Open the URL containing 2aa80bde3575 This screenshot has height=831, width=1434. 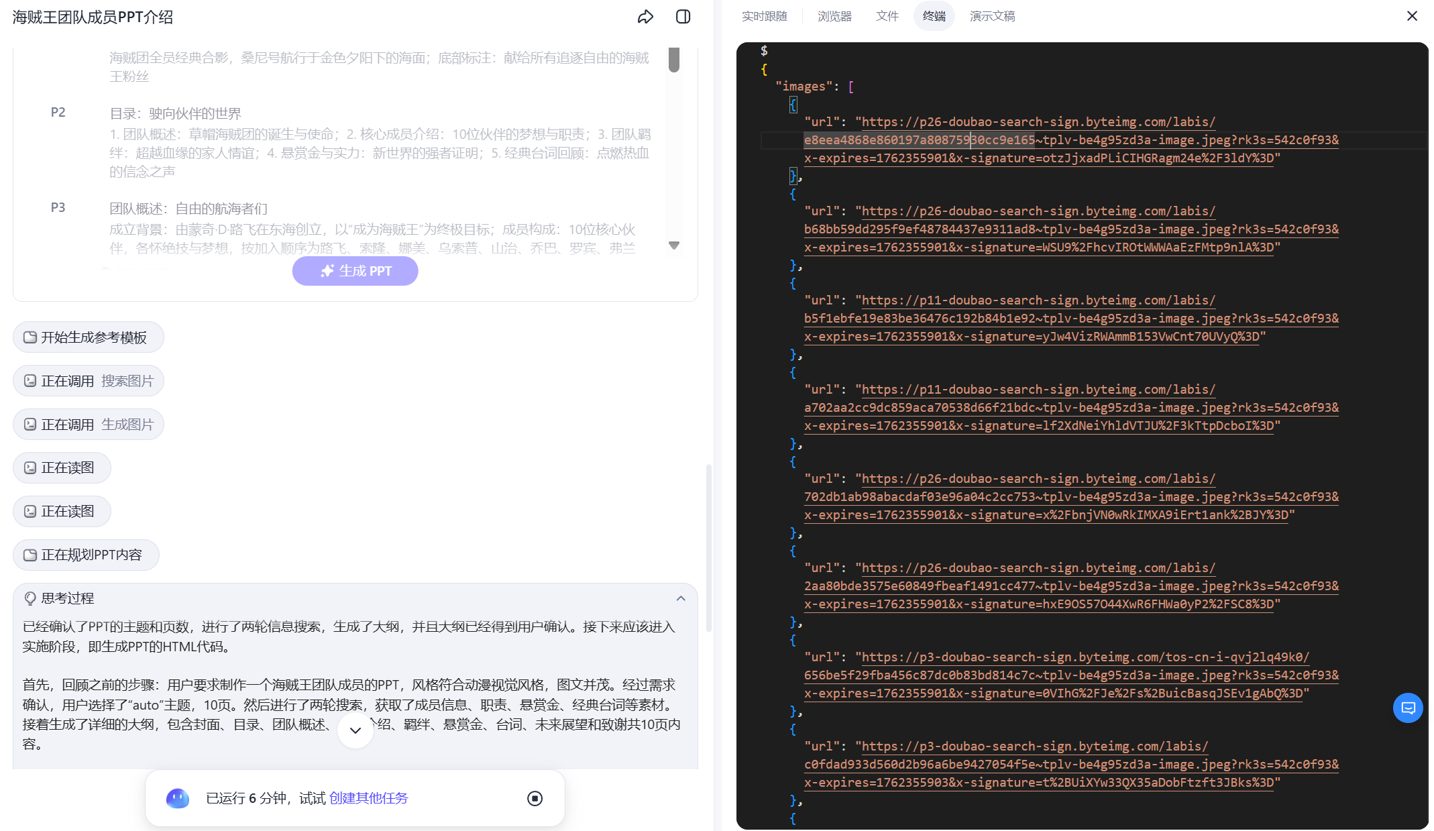1071,586
